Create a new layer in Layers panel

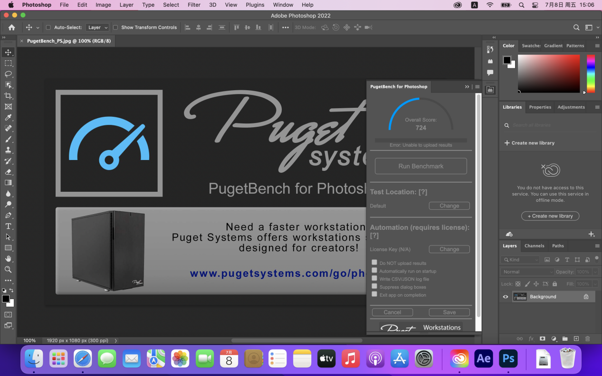tap(576, 338)
